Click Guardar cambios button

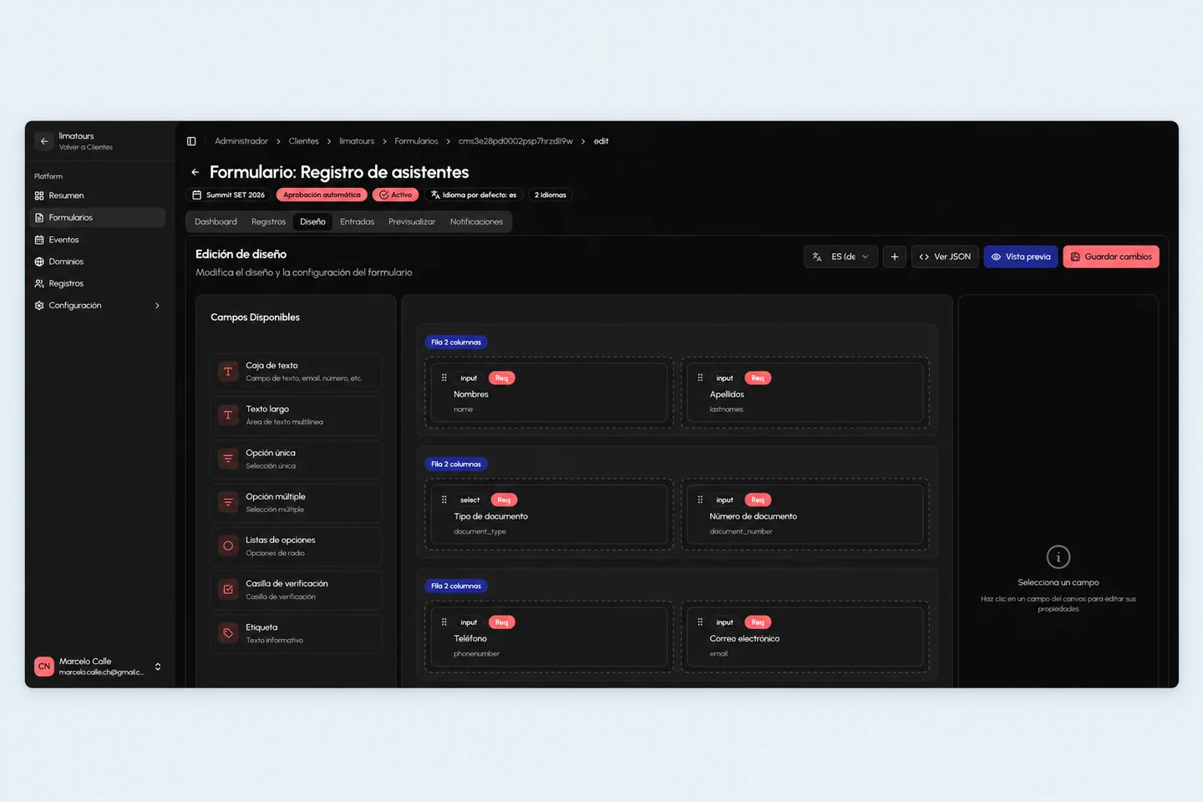(x=1111, y=256)
